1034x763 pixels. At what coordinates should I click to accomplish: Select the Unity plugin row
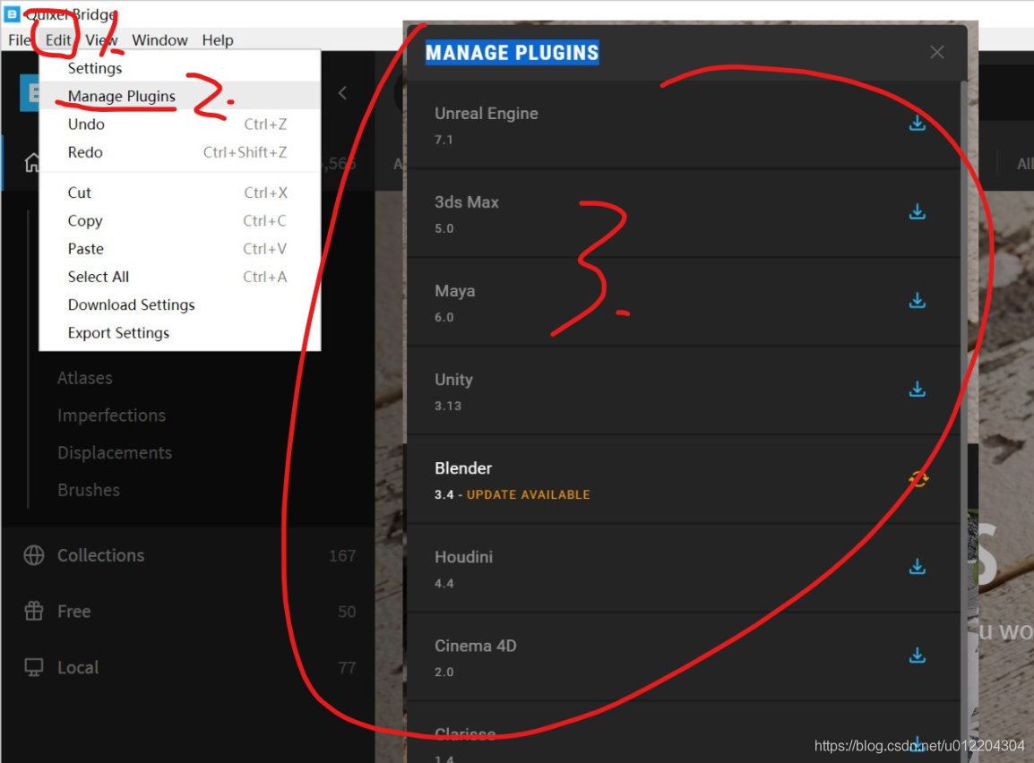[683, 390]
